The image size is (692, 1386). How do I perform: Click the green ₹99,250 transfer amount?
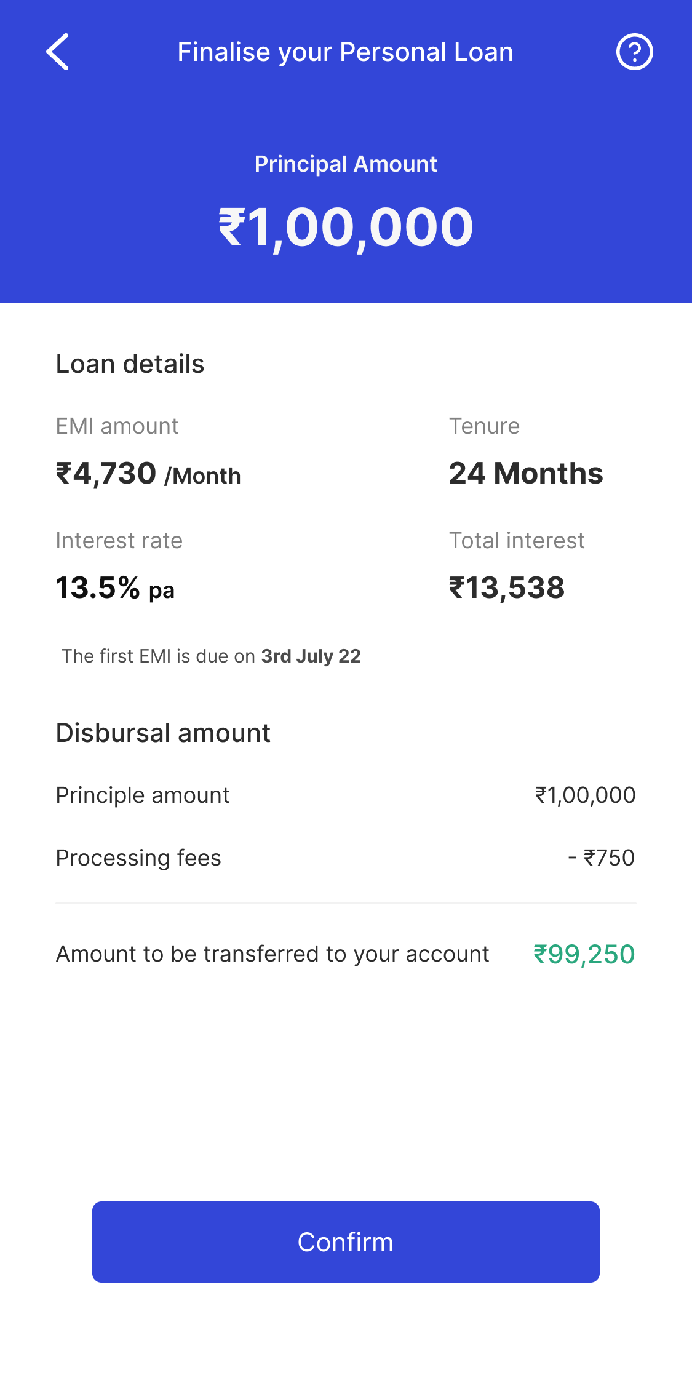pyautogui.click(x=584, y=955)
